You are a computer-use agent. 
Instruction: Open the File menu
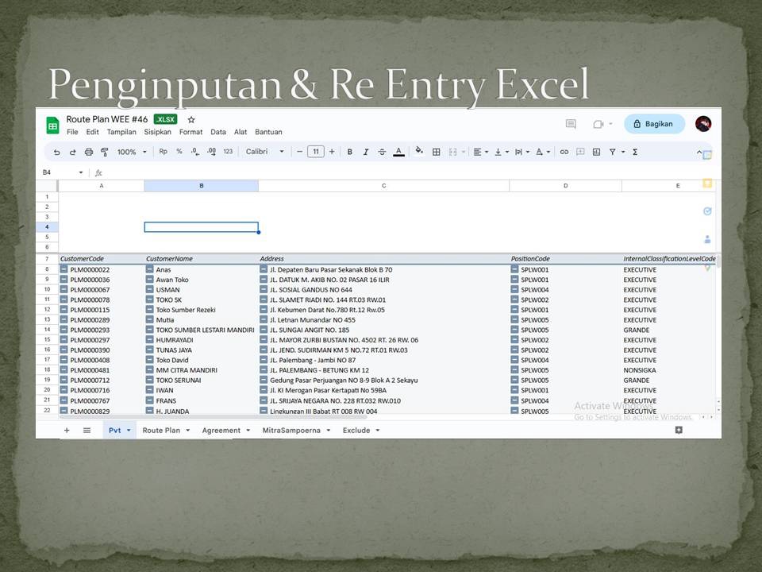coord(72,132)
